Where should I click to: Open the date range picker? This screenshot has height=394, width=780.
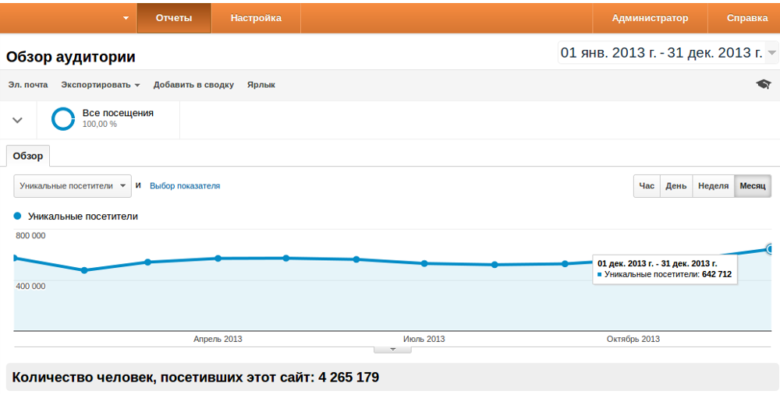pyautogui.click(x=668, y=53)
